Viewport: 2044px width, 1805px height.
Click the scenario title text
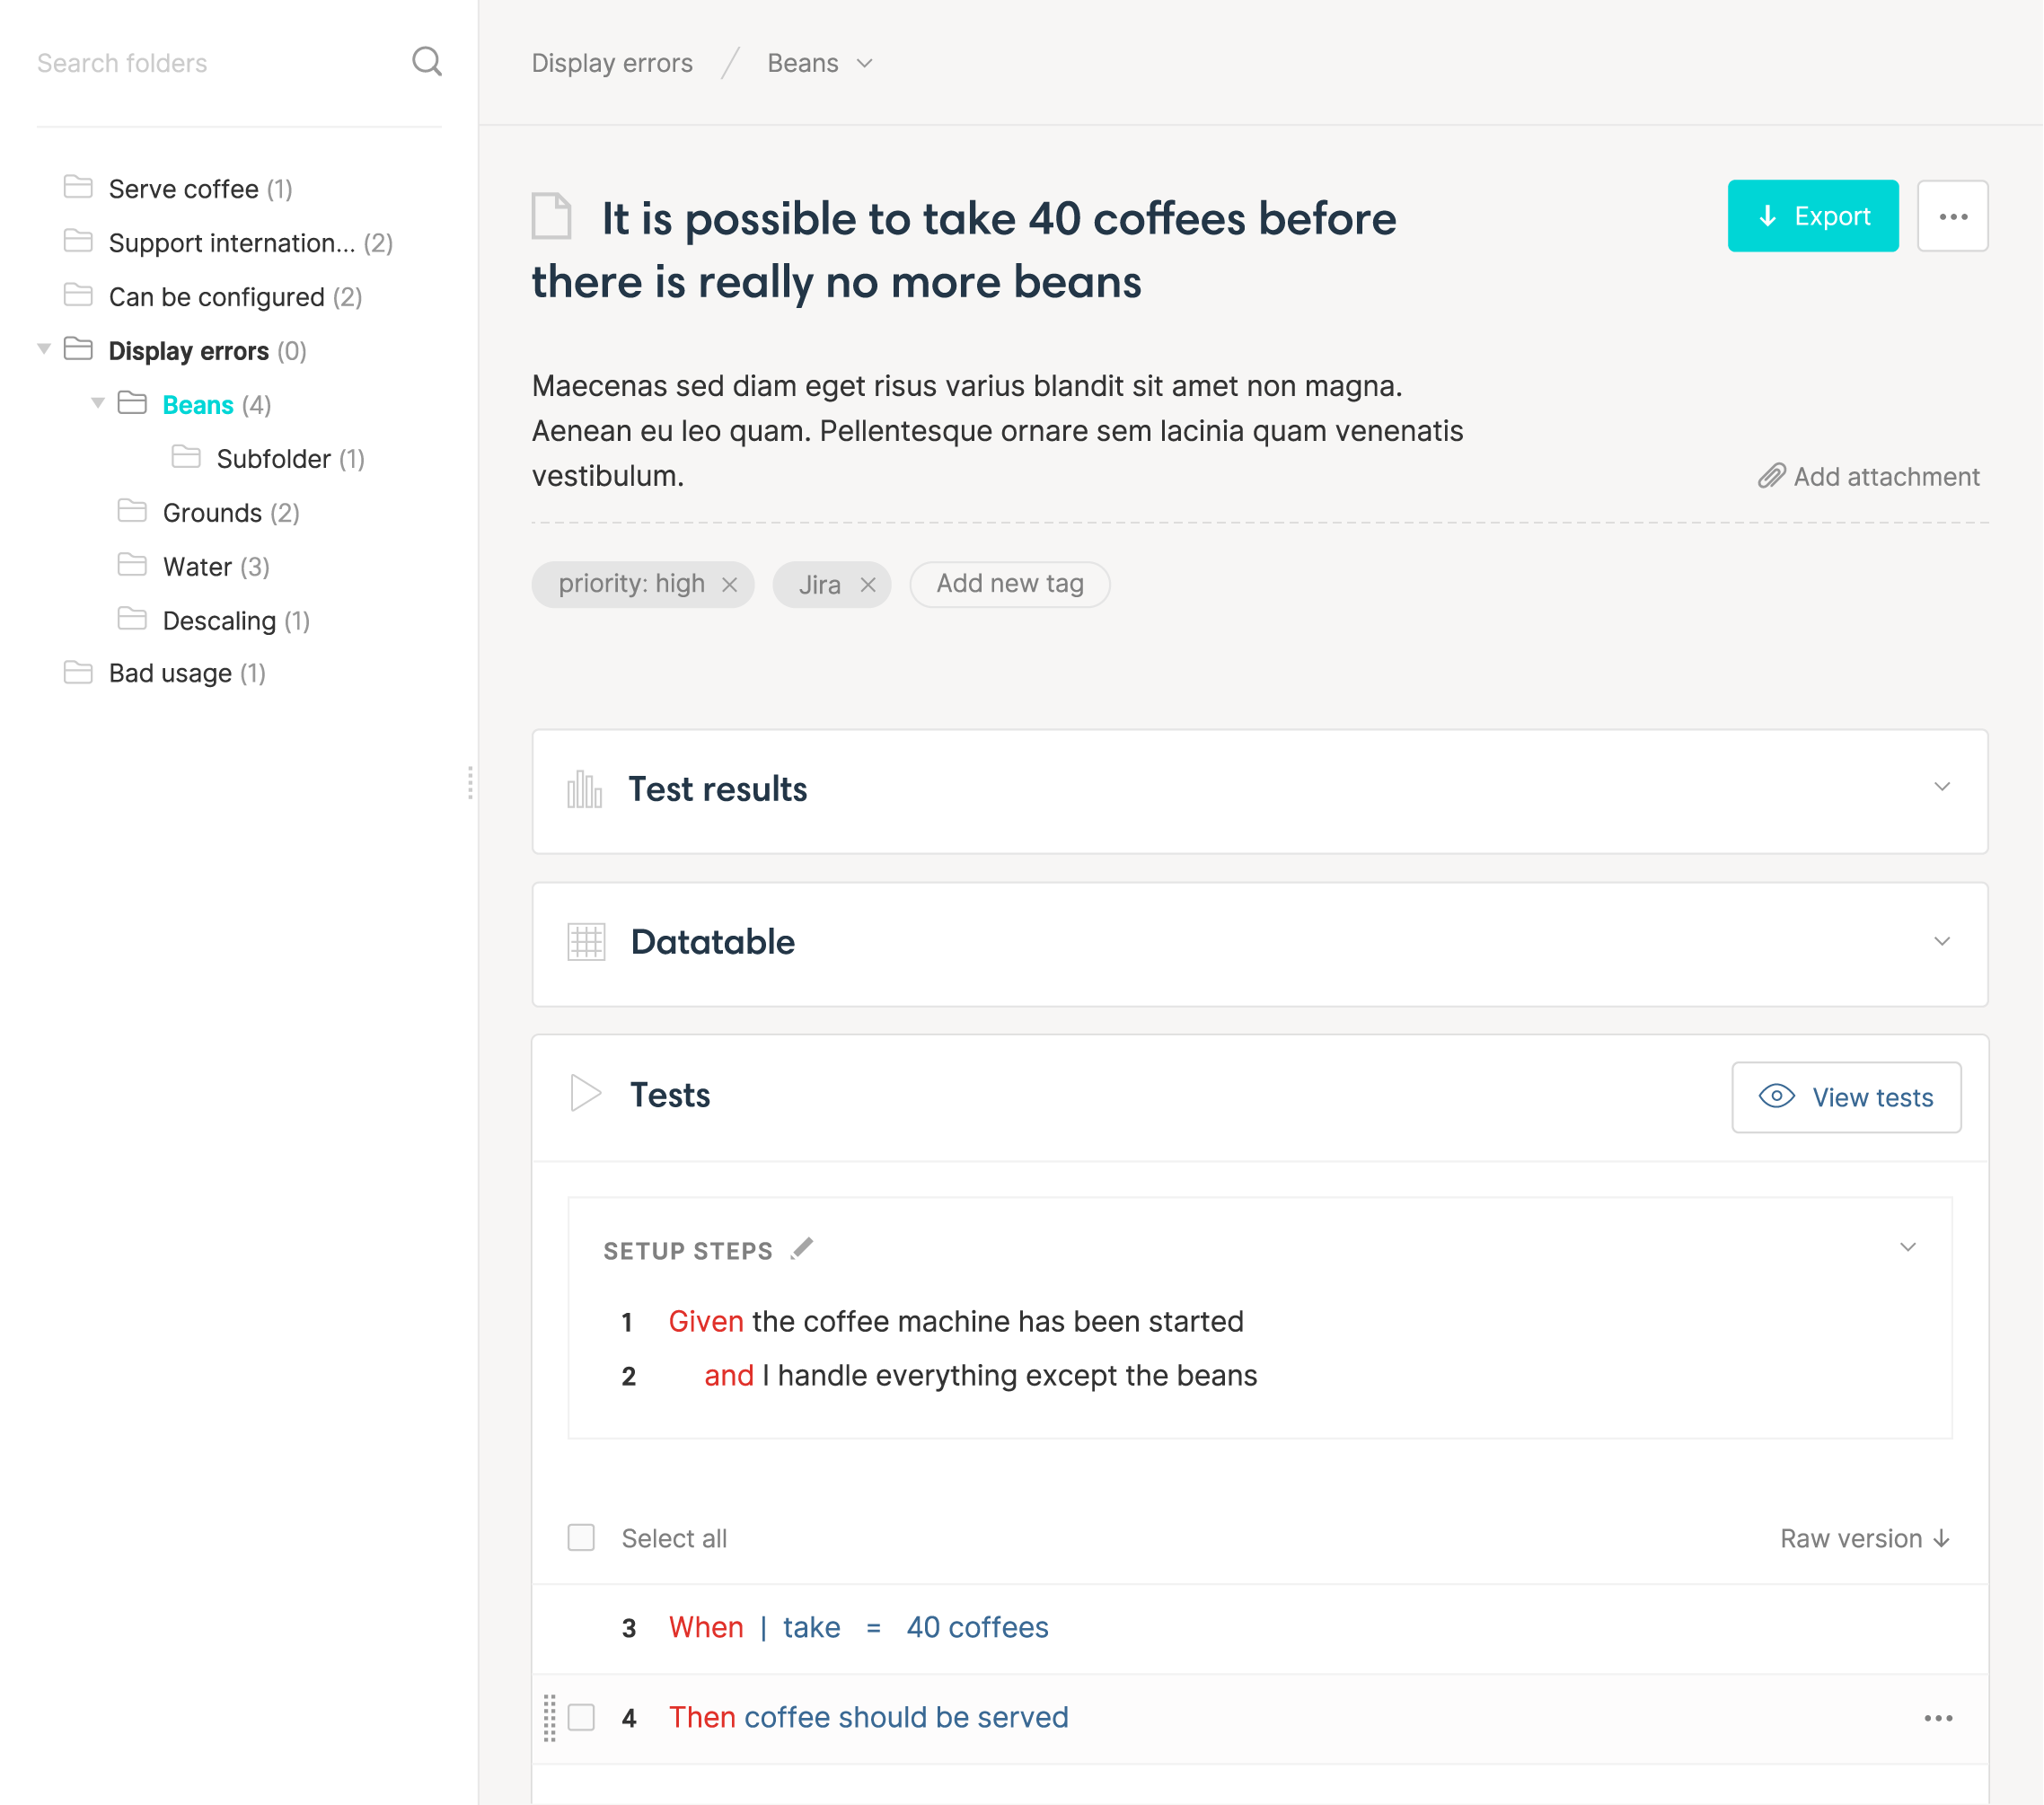964,250
